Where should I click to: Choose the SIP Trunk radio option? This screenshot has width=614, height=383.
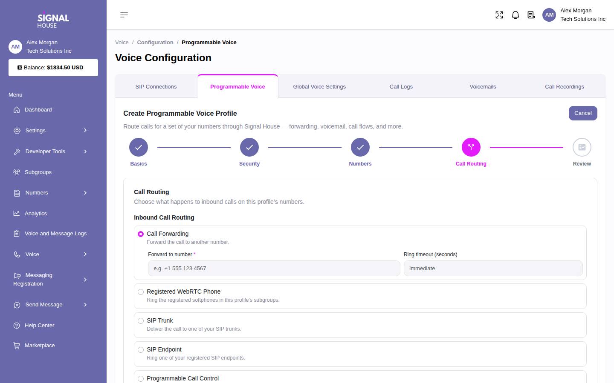point(141,321)
